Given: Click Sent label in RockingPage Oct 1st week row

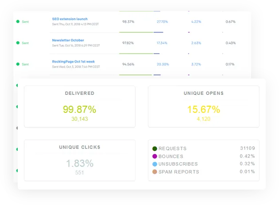Looking at the screenshot, I should (25, 64).
